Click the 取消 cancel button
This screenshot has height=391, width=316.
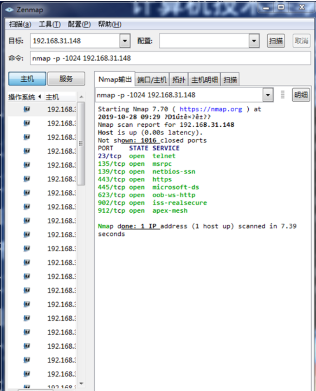tap(301, 41)
